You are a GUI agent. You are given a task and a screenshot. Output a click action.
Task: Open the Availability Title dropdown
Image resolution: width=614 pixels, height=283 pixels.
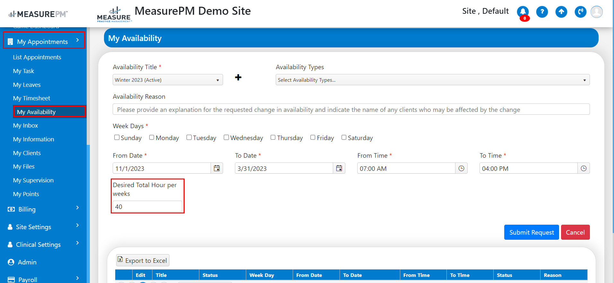[168, 80]
